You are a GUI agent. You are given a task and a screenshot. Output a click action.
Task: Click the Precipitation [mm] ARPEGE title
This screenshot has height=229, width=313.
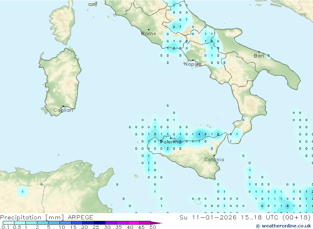(x=47, y=217)
